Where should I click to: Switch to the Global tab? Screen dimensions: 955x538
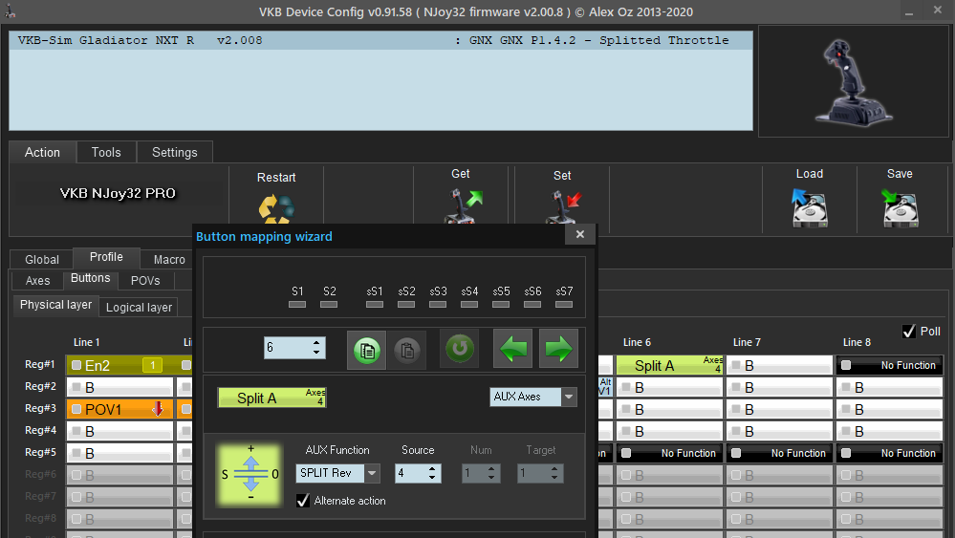click(x=41, y=259)
